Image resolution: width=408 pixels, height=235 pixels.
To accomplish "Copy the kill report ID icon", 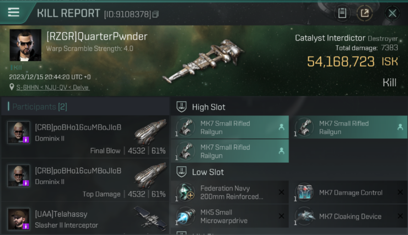I will [x=155, y=14].
